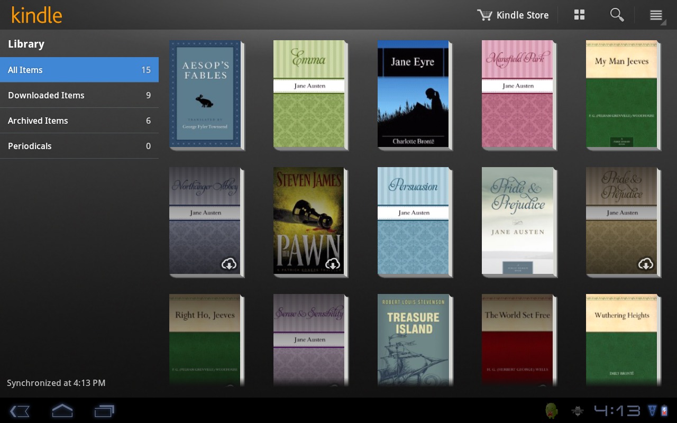Tap the Wi-Fi signal indicator
677x423 pixels.
point(652,411)
